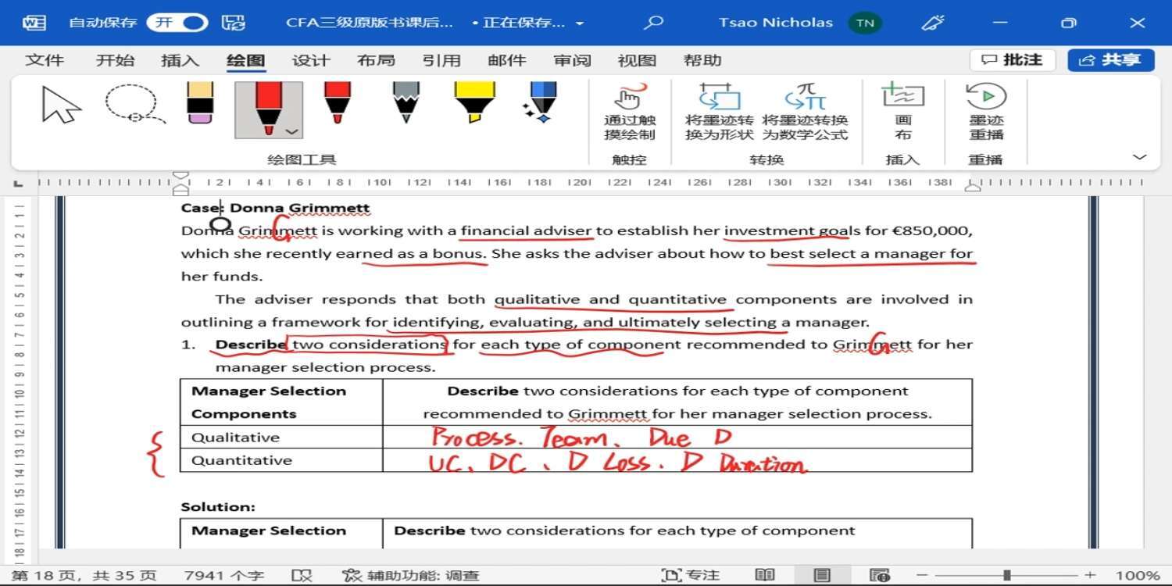
Task: Toggle the AutoSave (自动保存) switch
Action: click(177, 23)
